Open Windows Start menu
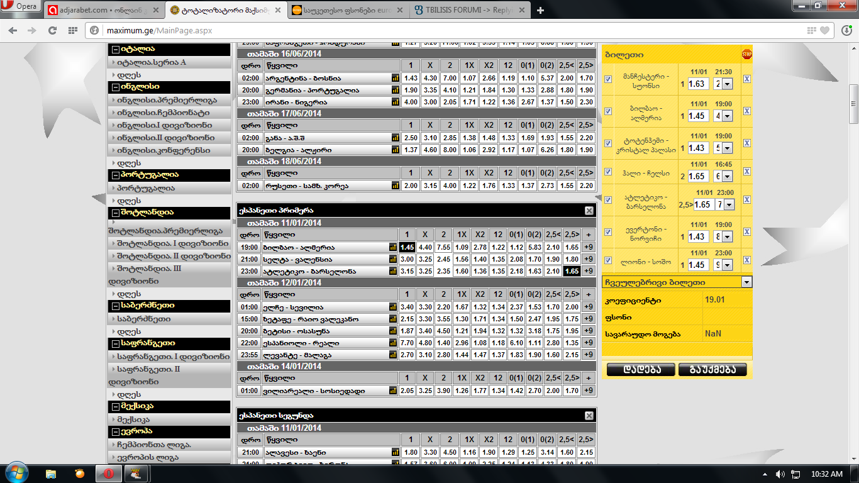Viewport: 859px width, 483px height. click(x=16, y=473)
